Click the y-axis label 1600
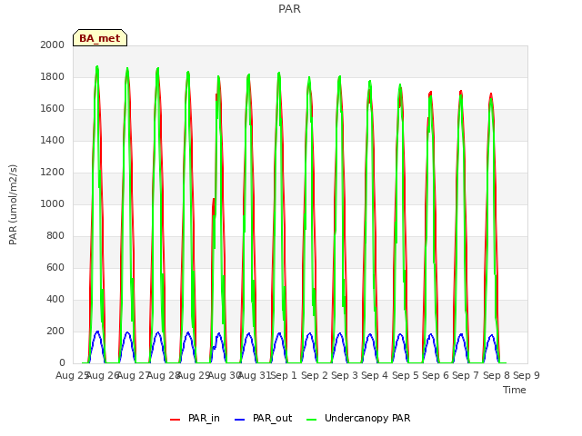This screenshot has width=582, height=436. point(53,109)
